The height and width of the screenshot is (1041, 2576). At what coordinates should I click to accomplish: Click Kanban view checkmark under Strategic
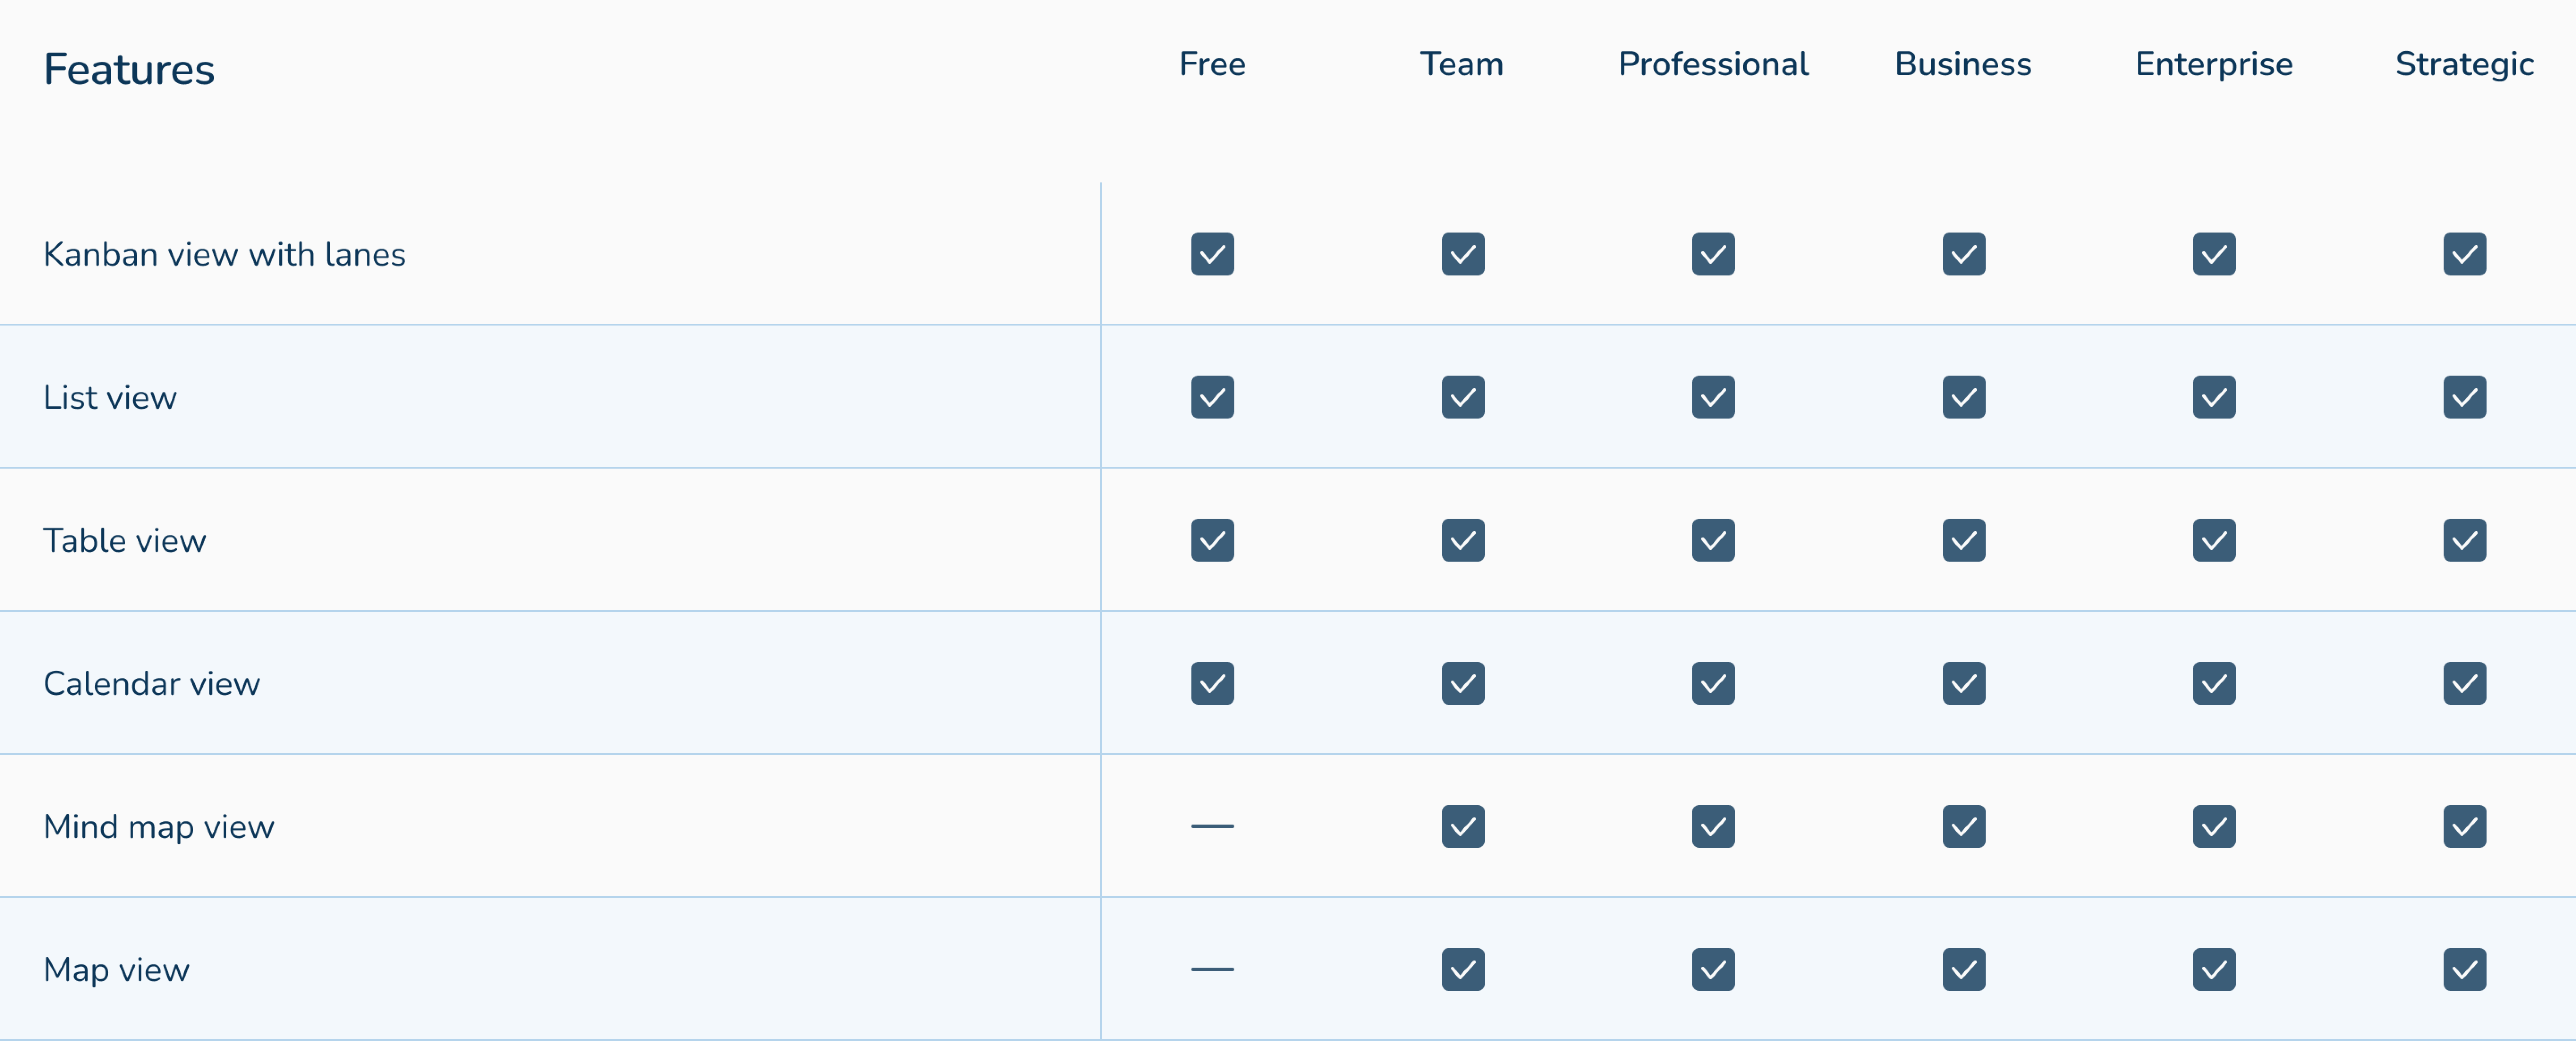[2464, 254]
